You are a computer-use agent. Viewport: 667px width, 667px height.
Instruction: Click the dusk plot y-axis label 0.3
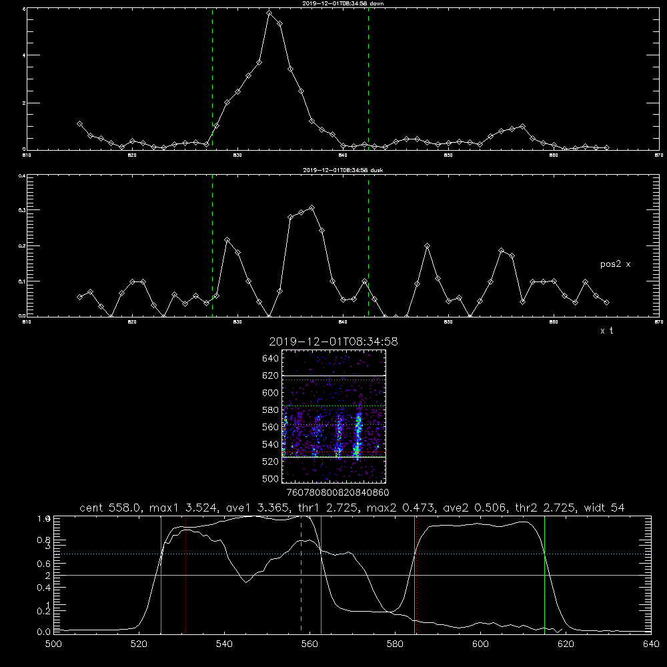click(x=22, y=210)
